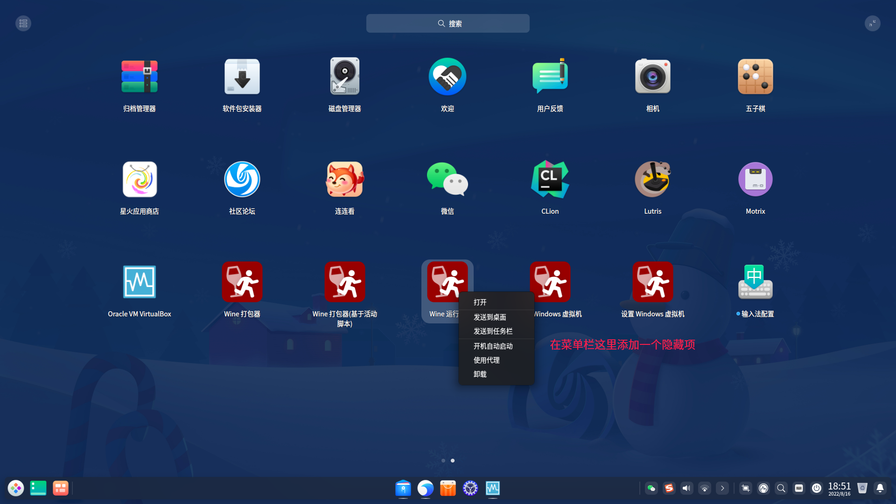The image size is (896, 504).
Task: Launch the CLion IDE icon
Action: coord(550,179)
